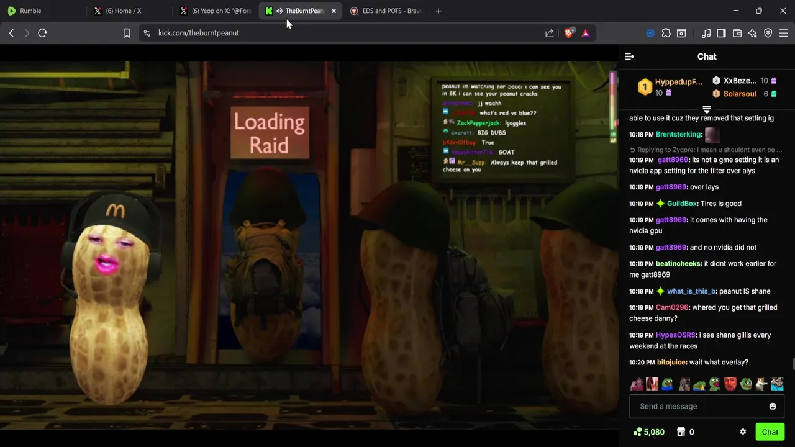Screen dimensions: 795x447
Task: Select the white cat emote
Action: 761,384
